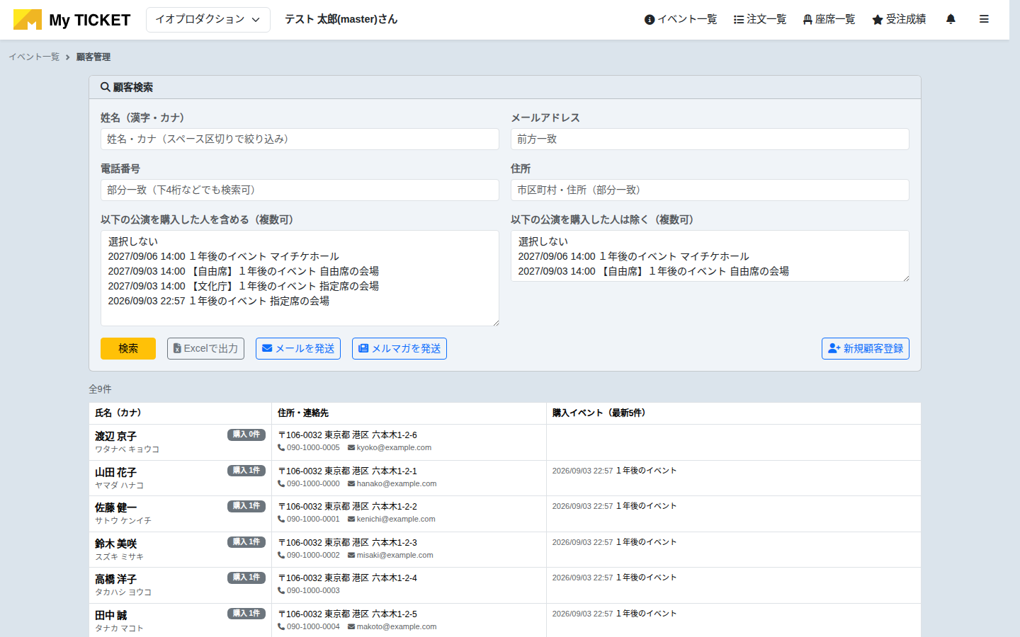Click the My TICKET logo icon
Image resolution: width=1020 pixels, height=637 pixels.
[28, 20]
